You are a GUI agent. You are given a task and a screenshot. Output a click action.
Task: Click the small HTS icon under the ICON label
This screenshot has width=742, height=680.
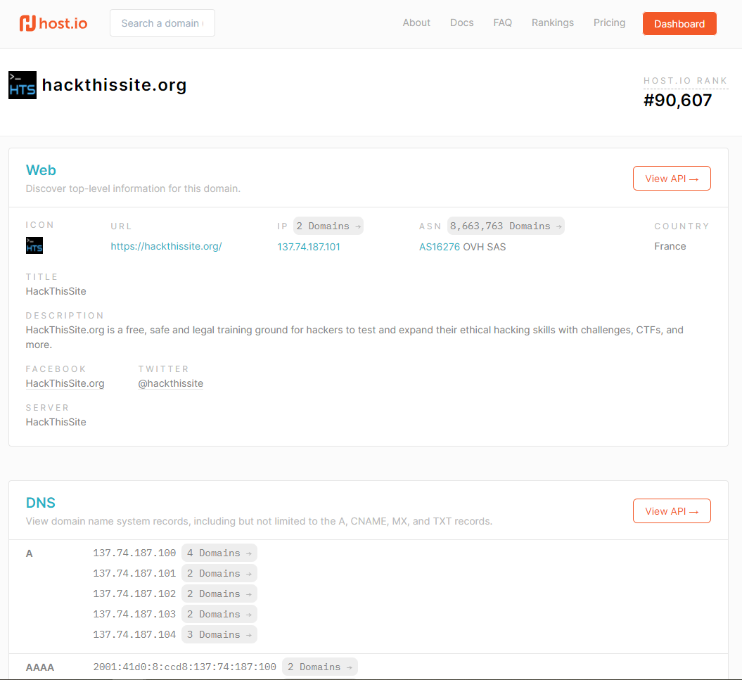(x=34, y=245)
